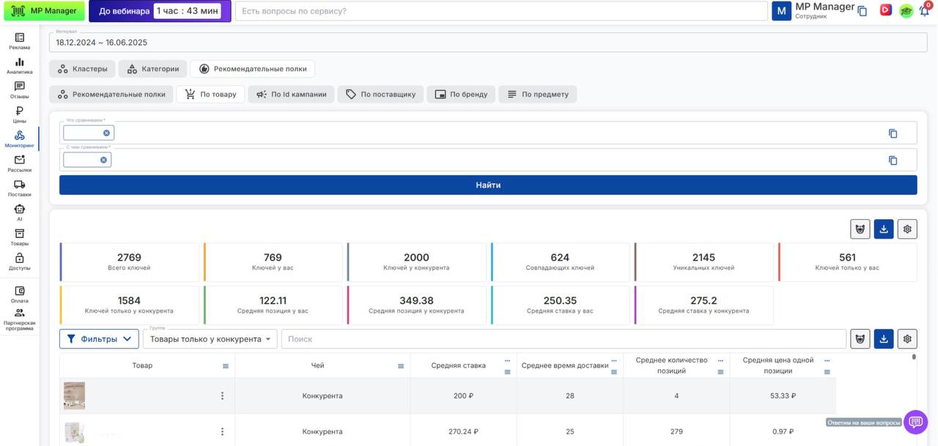Image resolution: width=938 pixels, height=446 pixels.
Task: Click the date interval field
Action: 488,42
